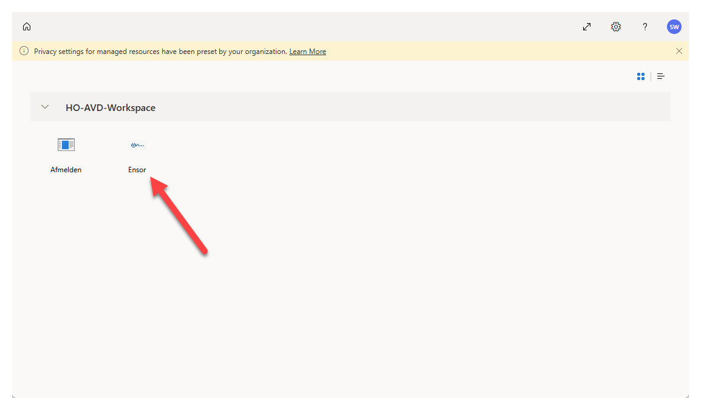Click the Afmelden app icon
This screenshot has width=701, height=410.
[x=66, y=145]
